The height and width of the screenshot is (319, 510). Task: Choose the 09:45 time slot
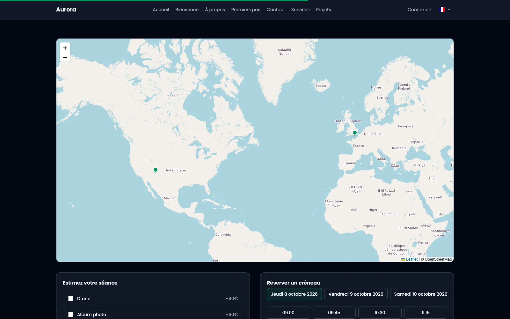tap(334, 313)
